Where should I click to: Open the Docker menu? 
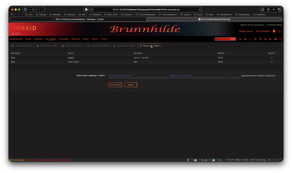tap(76, 39)
